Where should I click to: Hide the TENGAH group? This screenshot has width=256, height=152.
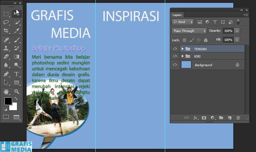click(x=175, y=49)
